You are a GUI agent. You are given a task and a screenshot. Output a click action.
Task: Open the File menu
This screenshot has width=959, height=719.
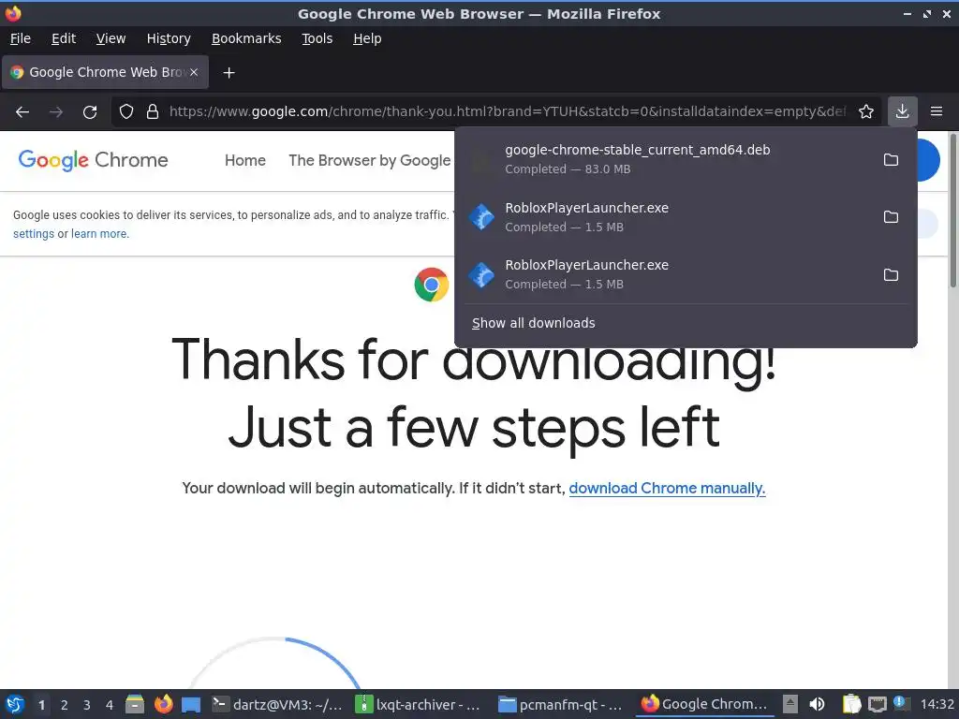click(x=21, y=38)
